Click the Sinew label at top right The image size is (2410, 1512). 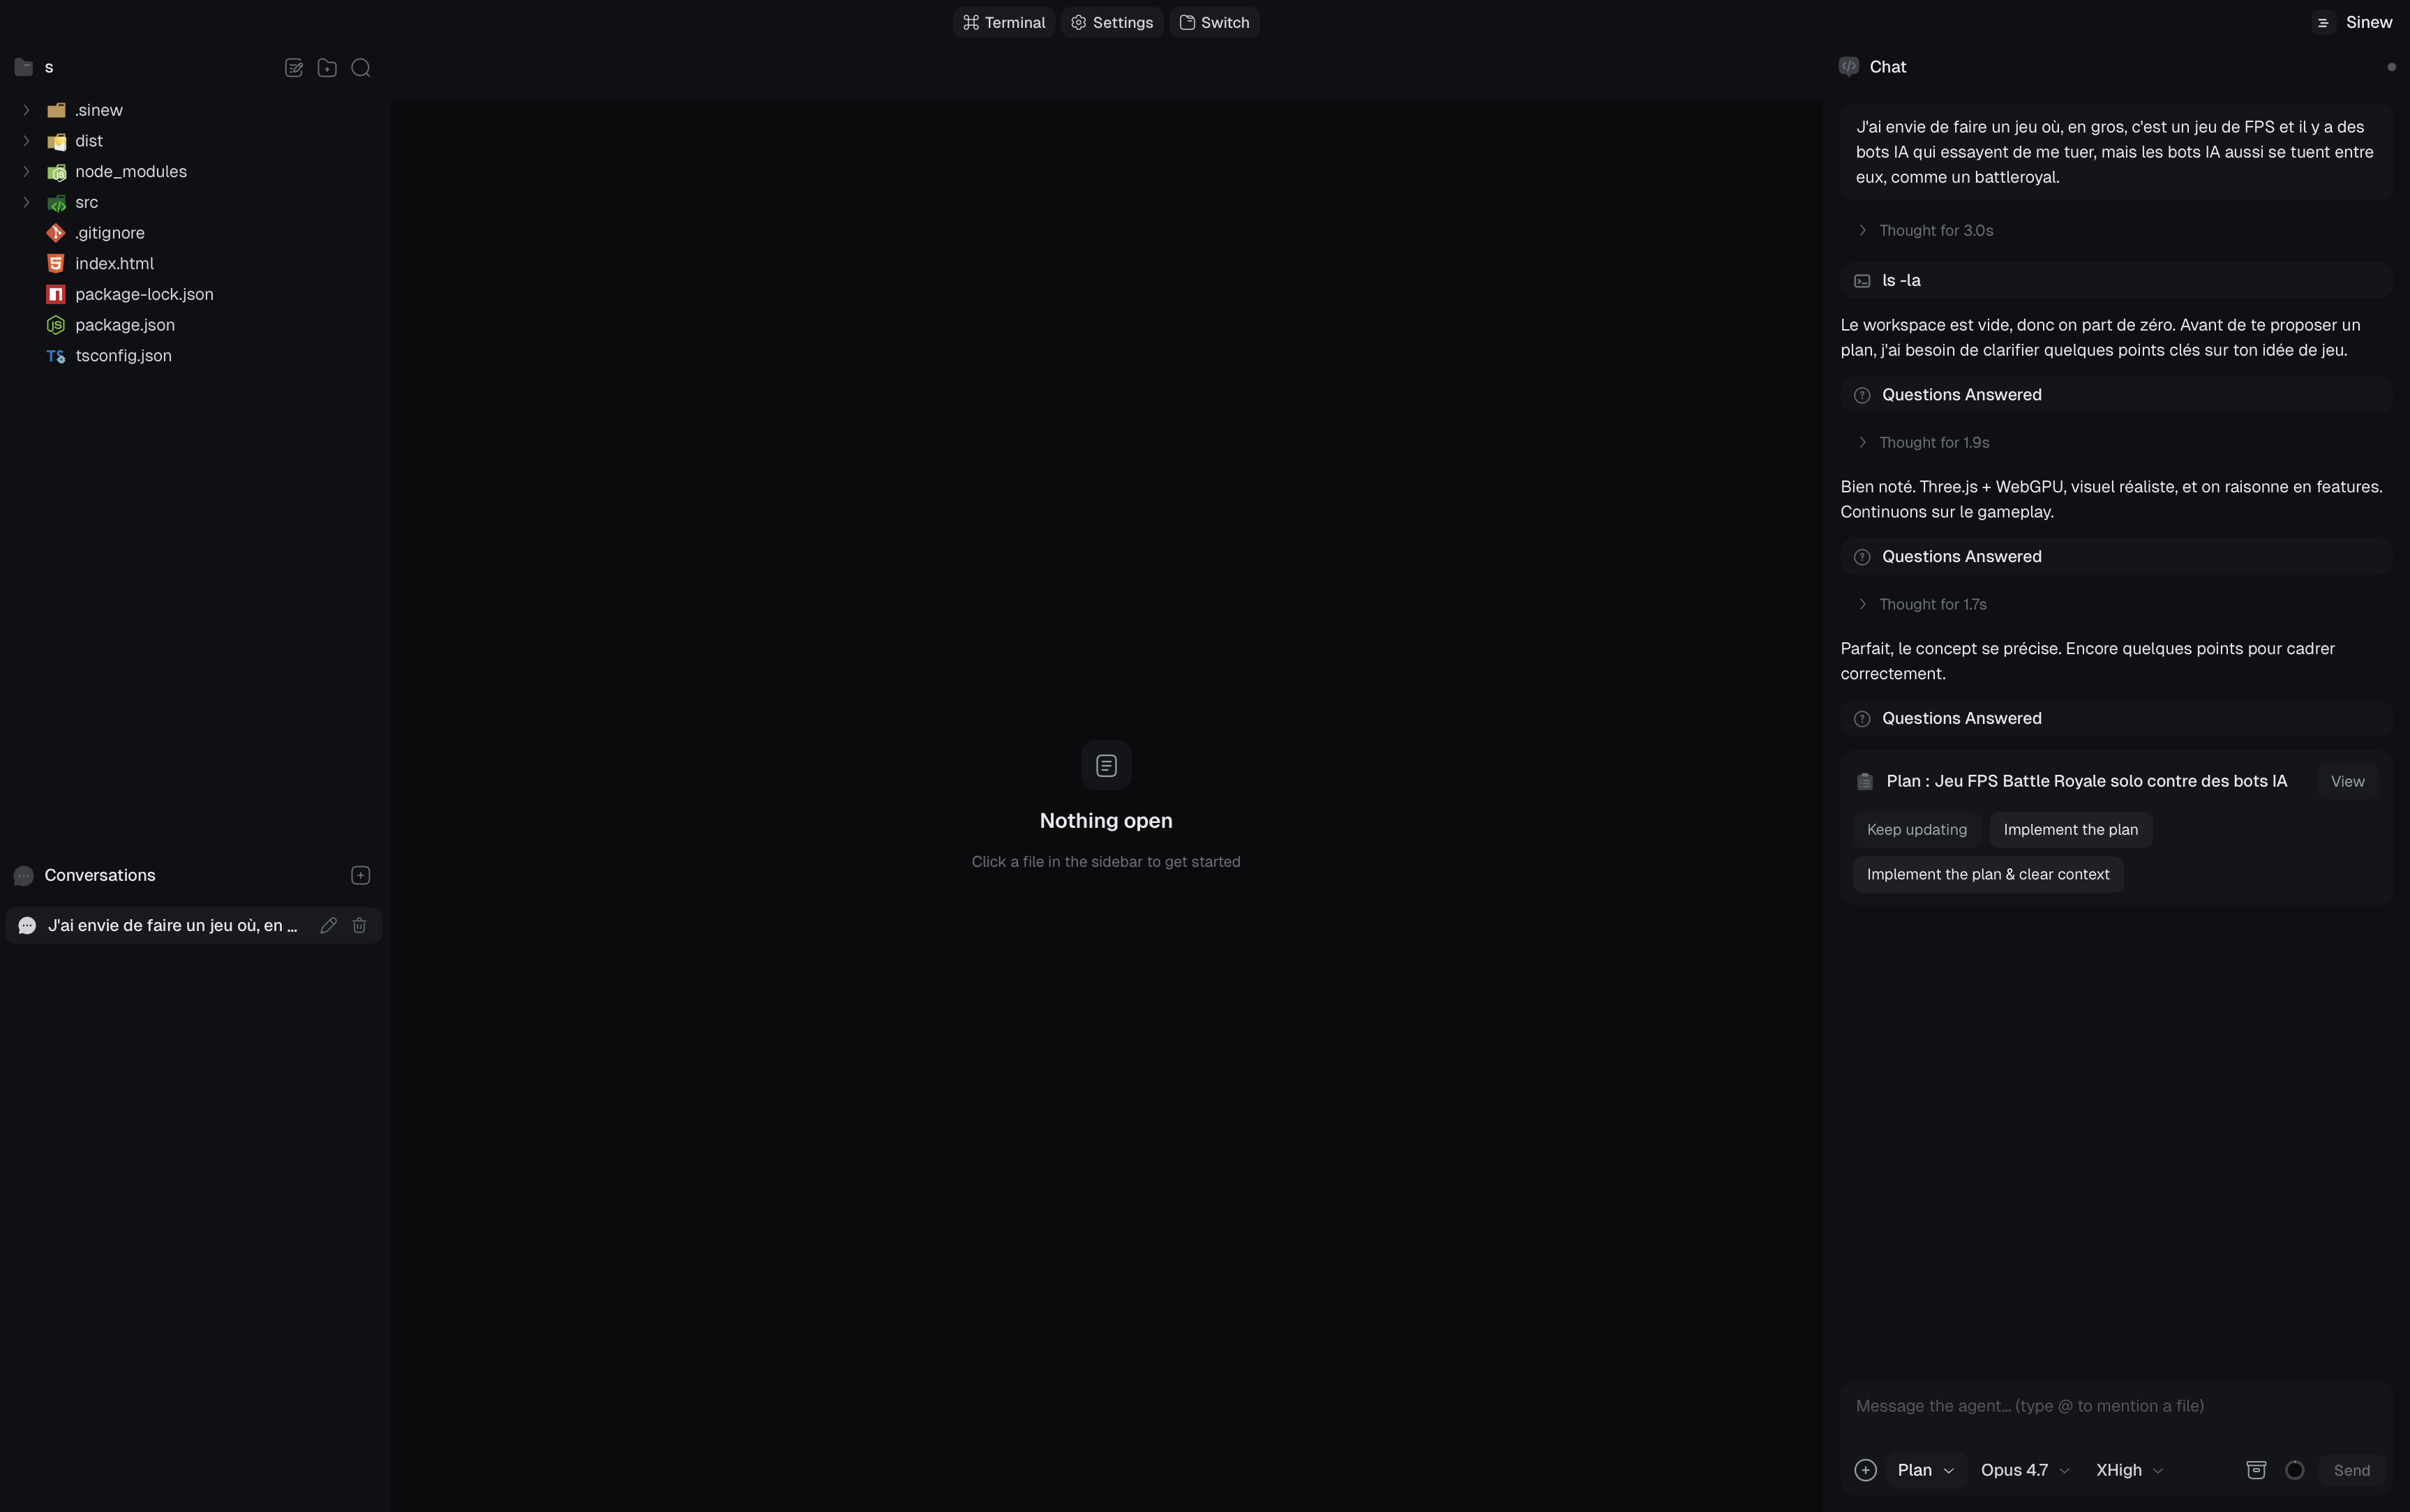point(2368,22)
